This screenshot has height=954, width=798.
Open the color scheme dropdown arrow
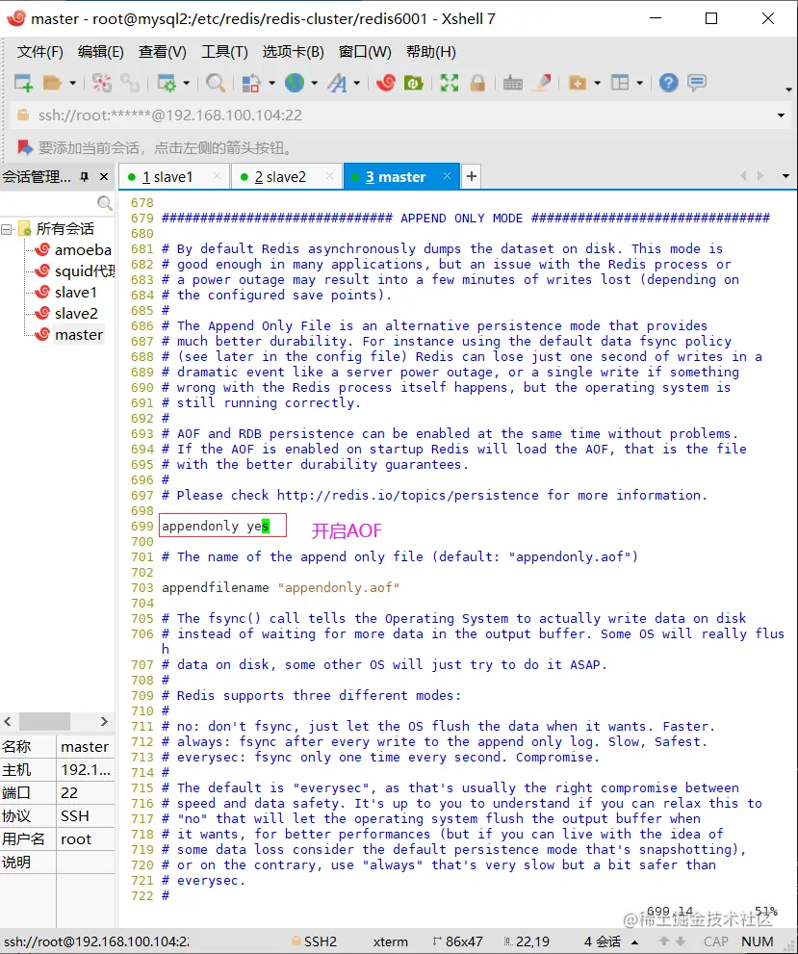[271, 83]
